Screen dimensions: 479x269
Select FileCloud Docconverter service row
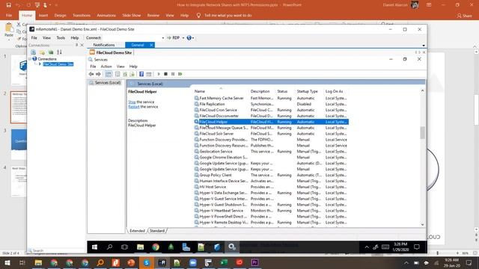(x=271, y=116)
